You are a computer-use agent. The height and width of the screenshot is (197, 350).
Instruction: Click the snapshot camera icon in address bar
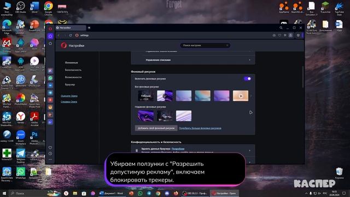click(274, 35)
